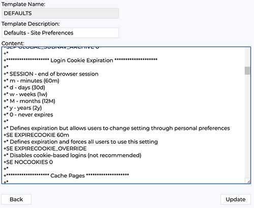Click the Template Description input field
Viewport: 254px width, 208px height.
coord(60,33)
